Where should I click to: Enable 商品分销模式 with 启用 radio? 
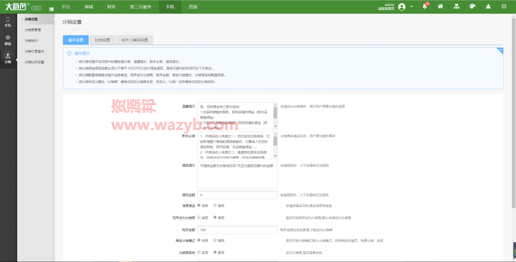click(x=199, y=241)
